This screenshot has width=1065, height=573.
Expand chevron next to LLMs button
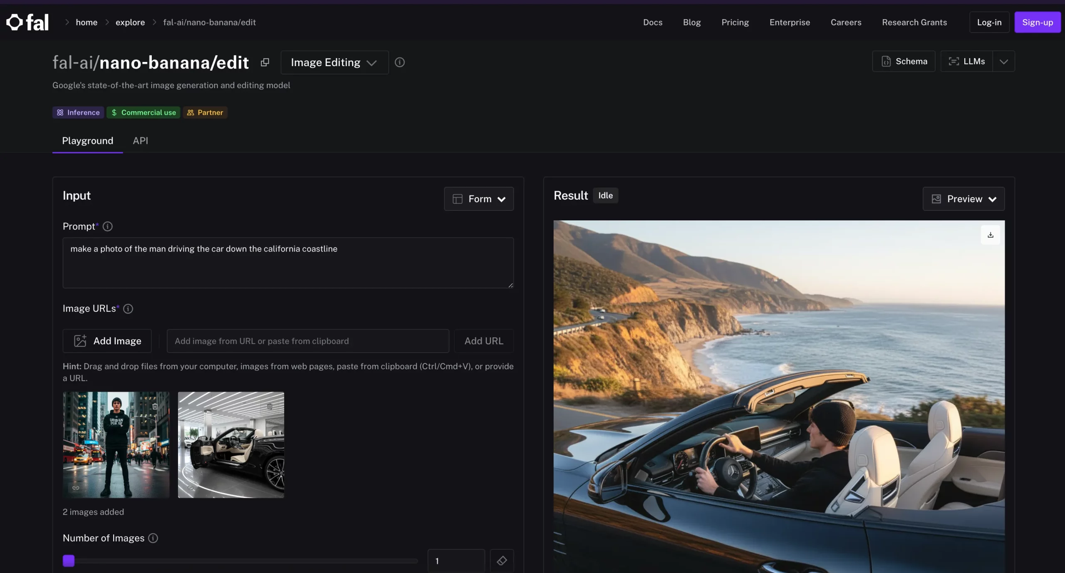pyautogui.click(x=1003, y=62)
